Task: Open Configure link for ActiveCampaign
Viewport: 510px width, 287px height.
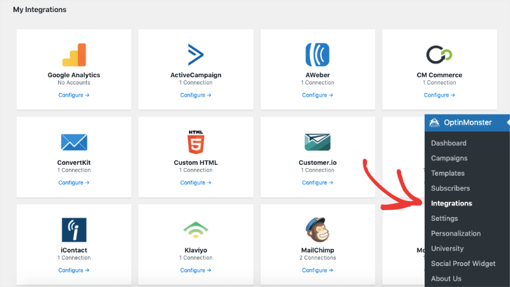Action: pos(196,95)
